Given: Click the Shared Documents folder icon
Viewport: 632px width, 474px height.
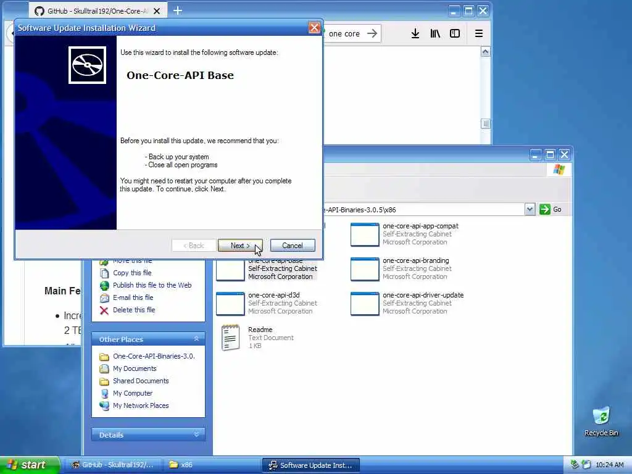Looking at the screenshot, I should pyautogui.click(x=104, y=381).
